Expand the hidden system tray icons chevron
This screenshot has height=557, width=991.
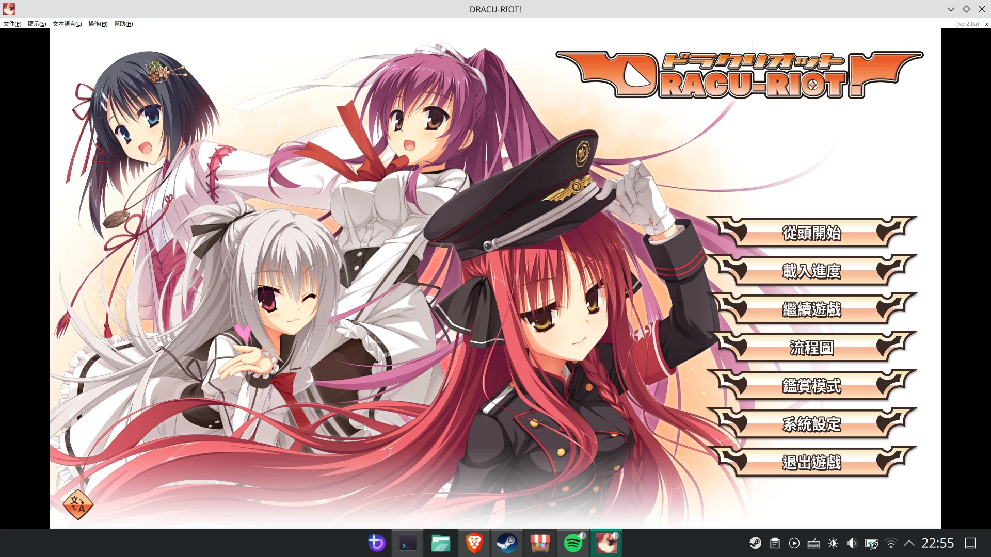tap(909, 543)
